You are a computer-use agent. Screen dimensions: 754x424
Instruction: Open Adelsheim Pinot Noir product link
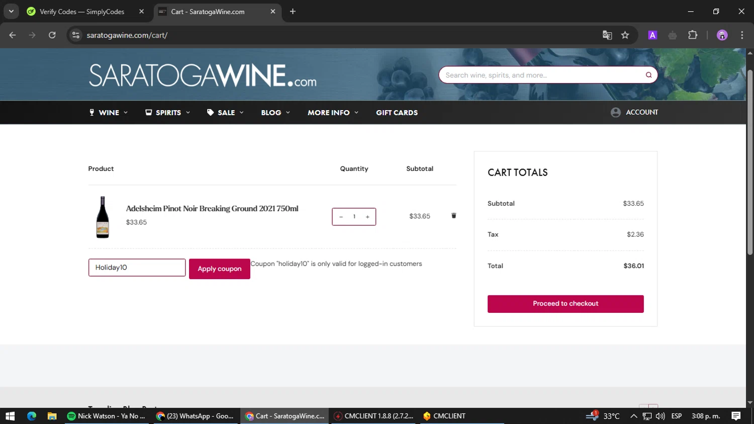[x=212, y=208]
